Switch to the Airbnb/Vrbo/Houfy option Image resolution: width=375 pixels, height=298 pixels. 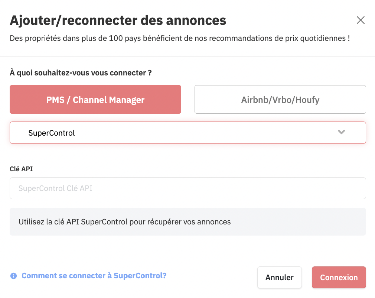(280, 99)
